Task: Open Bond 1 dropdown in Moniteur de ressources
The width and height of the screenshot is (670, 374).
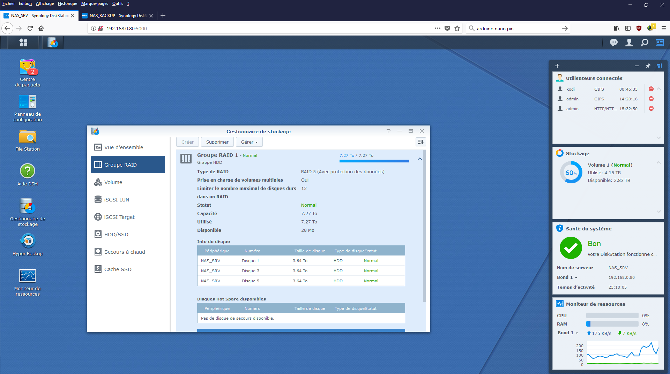Action: click(x=568, y=333)
